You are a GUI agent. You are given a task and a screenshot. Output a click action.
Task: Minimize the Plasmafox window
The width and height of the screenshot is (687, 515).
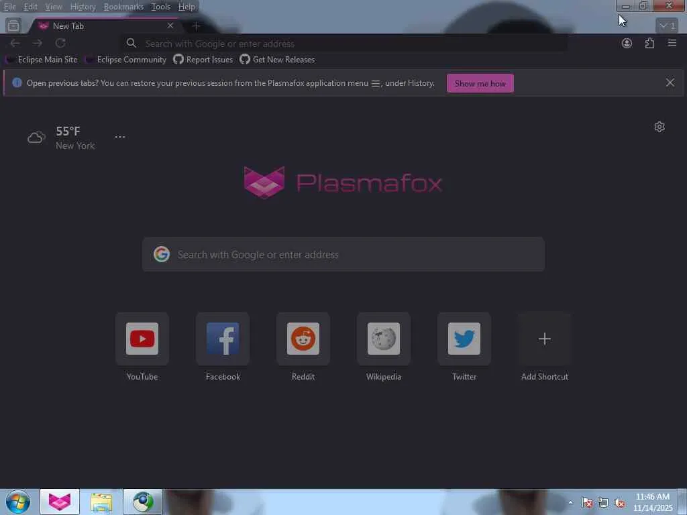click(626, 6)
